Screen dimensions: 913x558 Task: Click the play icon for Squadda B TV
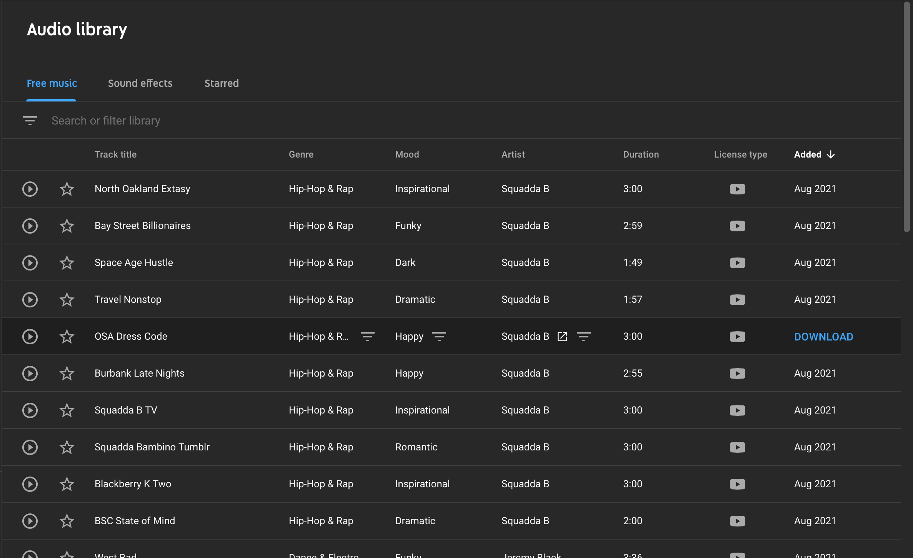(x=30, y=410)
